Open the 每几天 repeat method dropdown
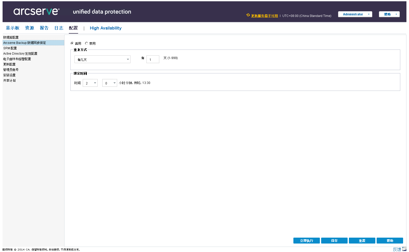 click(x=102, y=60)
